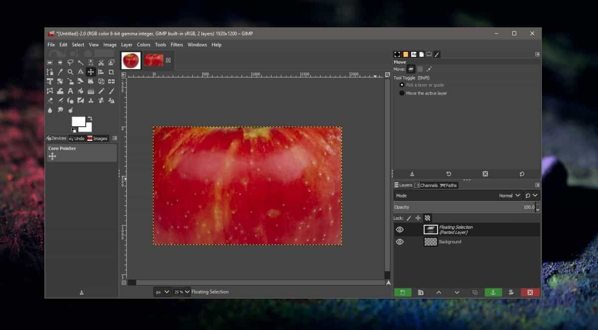
Task: Anchor the floating layer with the green anchor icon
Action: click(x=493, y=293)
